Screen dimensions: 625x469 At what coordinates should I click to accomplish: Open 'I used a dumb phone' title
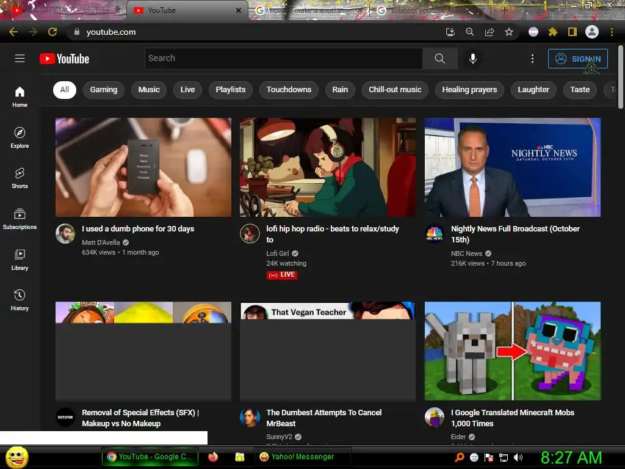[138, 229]
